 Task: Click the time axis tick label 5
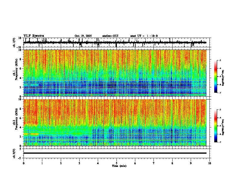pyautogui.click(x=117, y=163)
